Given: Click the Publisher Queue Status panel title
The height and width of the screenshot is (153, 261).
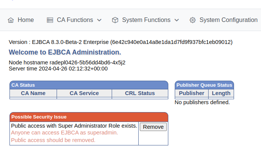Looking at the screenshot, I should click(204, 85).
